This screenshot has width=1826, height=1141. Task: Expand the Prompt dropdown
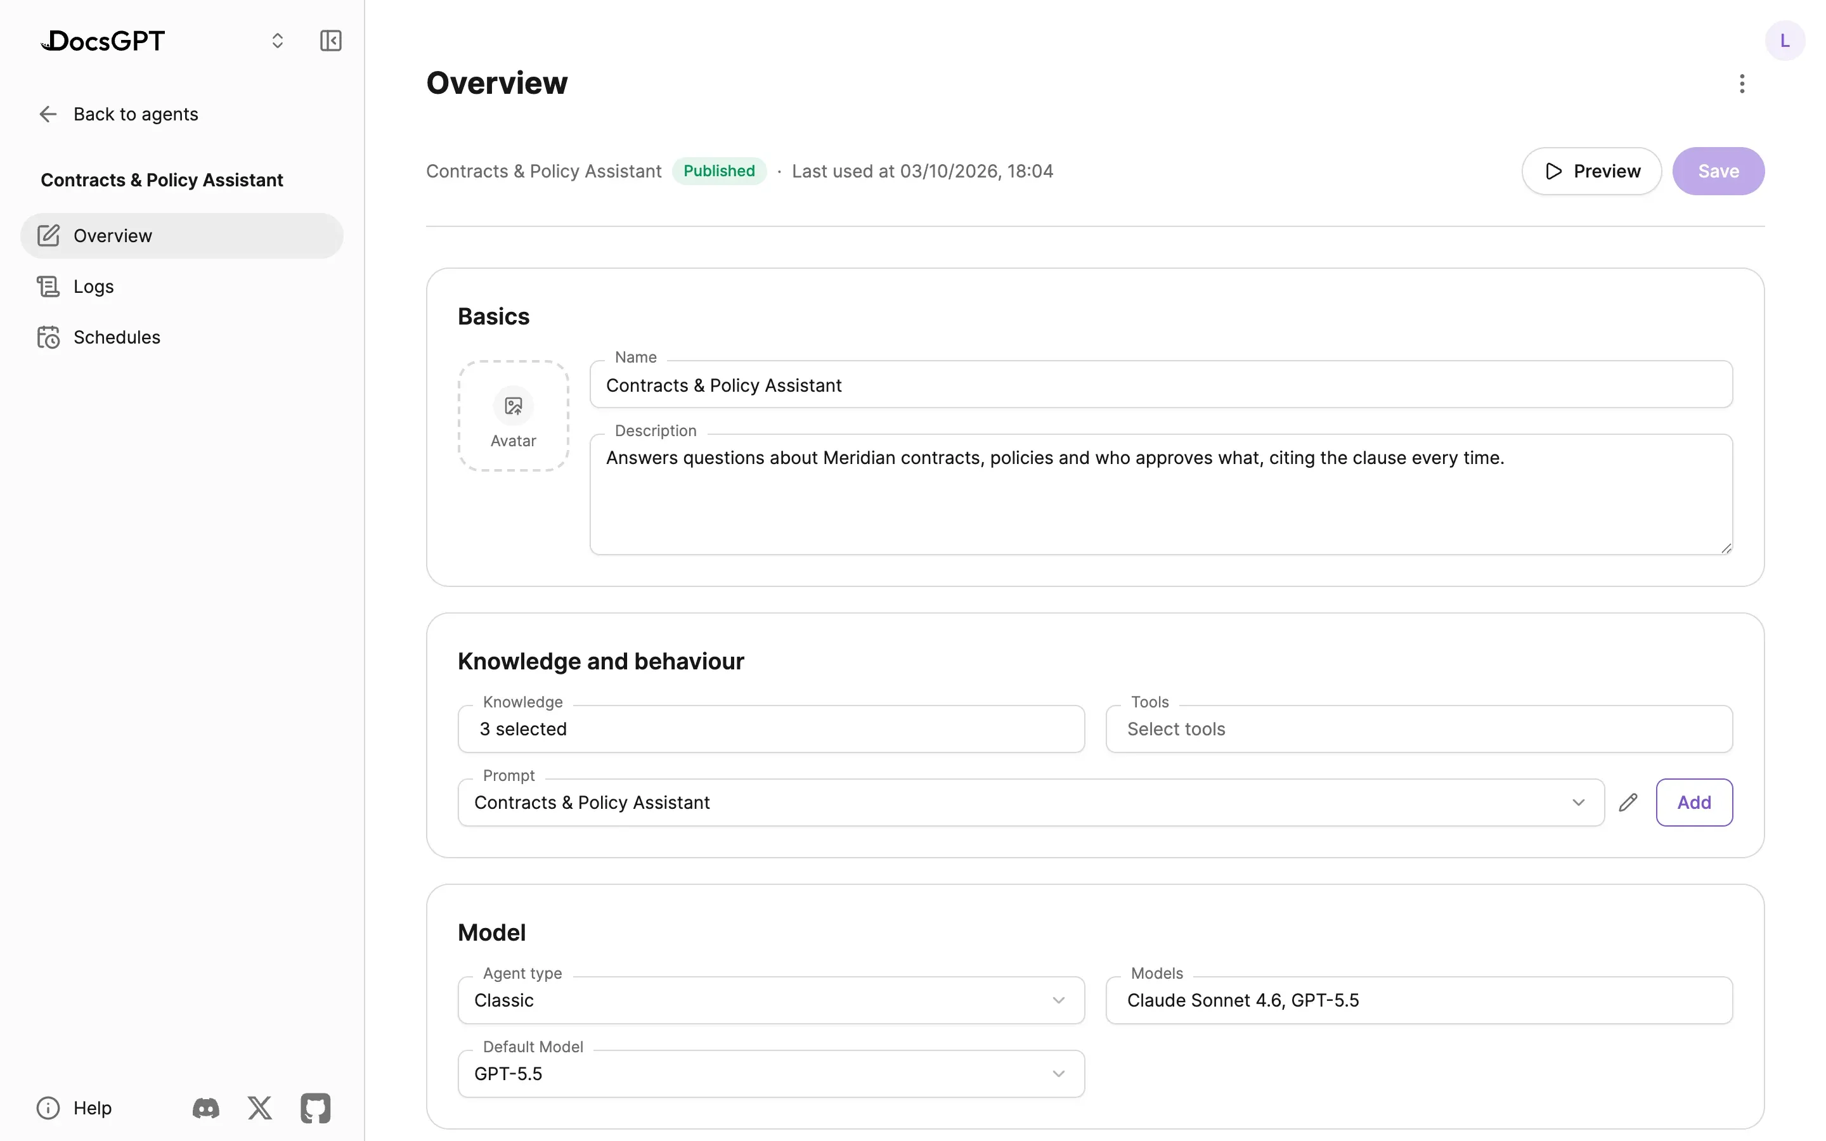coord(1031,802)
